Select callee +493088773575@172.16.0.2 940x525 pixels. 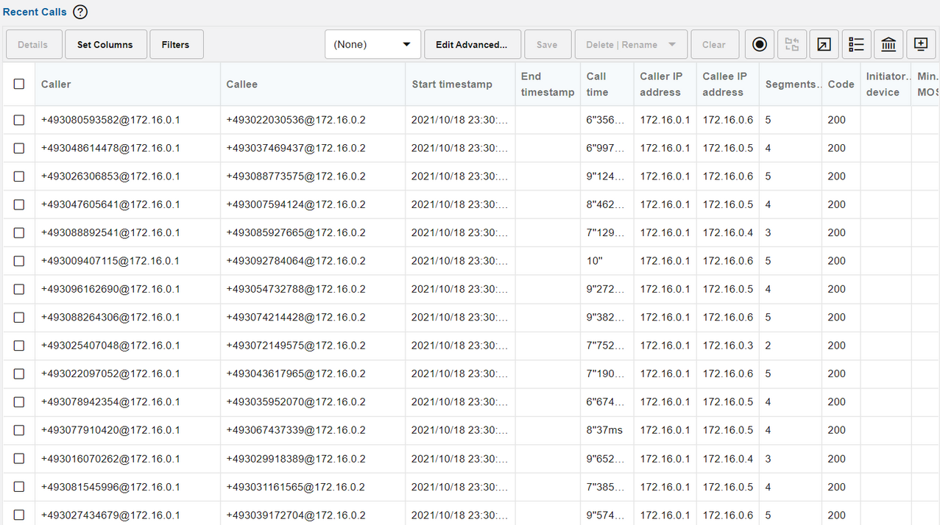[296, 176]
